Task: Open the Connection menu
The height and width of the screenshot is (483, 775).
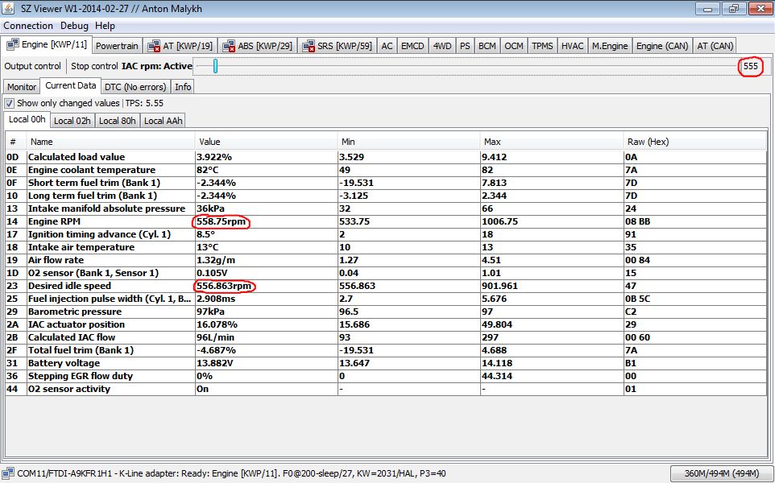Action: [x=28, y=26]
